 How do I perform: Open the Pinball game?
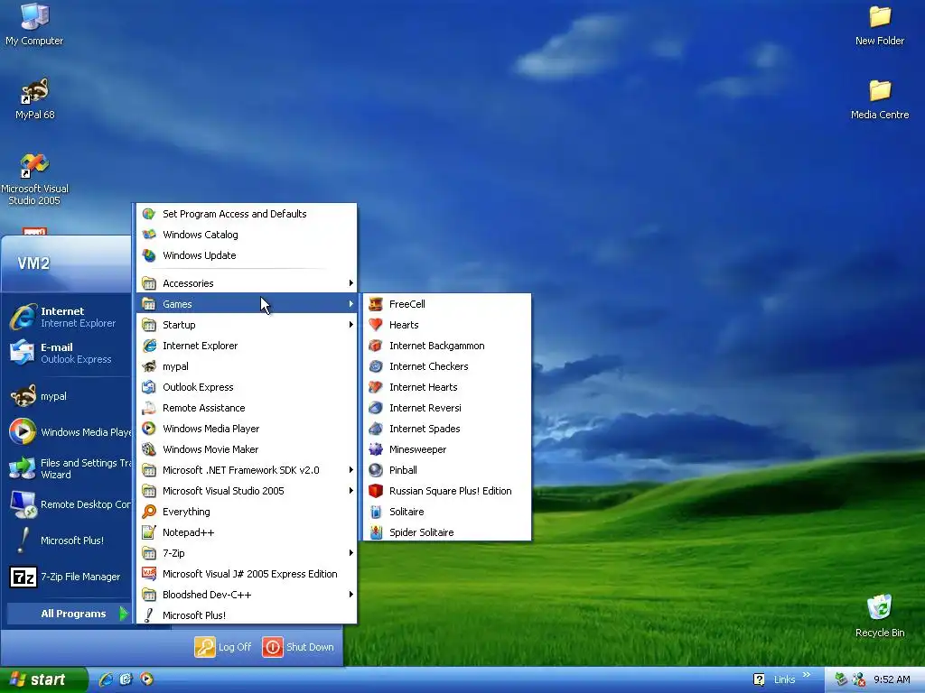point(446,470)
